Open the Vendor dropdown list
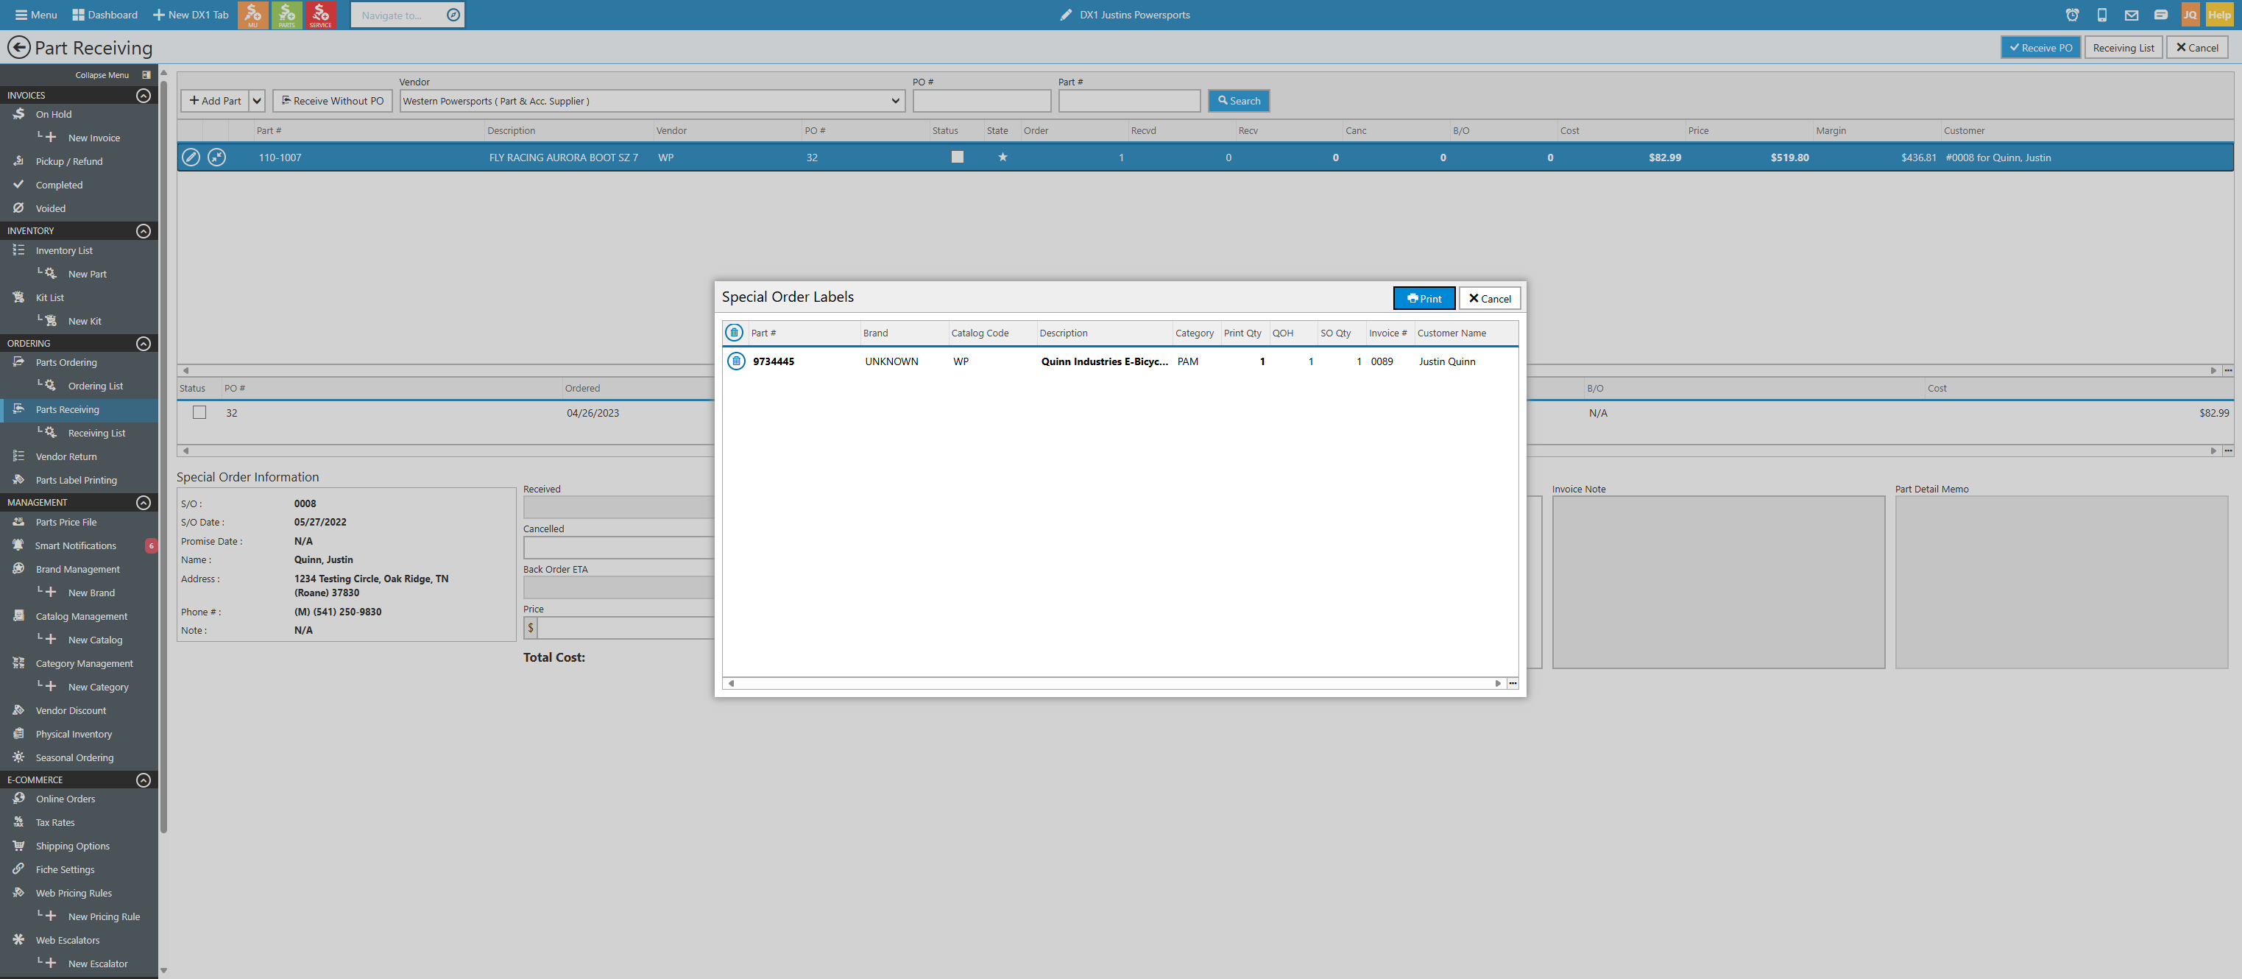Screen dimensions: 2242x979 point(652,101)
